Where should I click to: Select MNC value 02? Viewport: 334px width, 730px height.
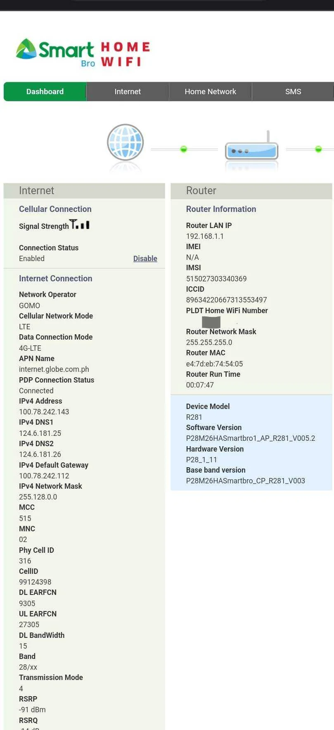coord(23,540)
